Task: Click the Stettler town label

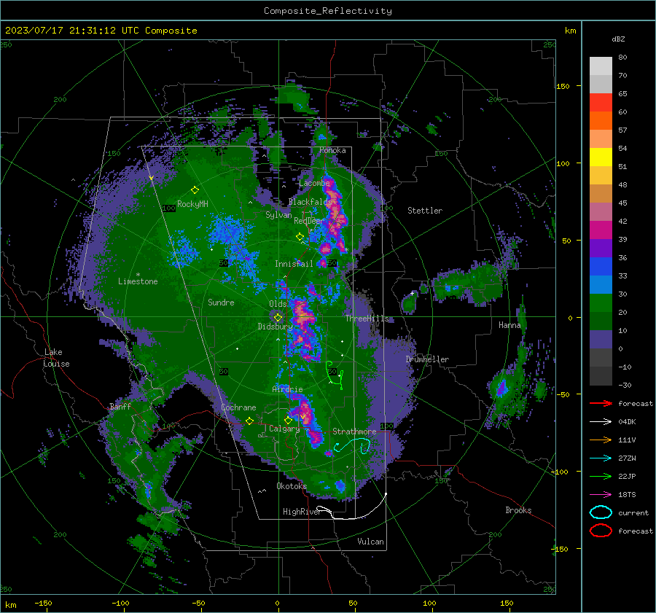Action: [x=425, y=211]
